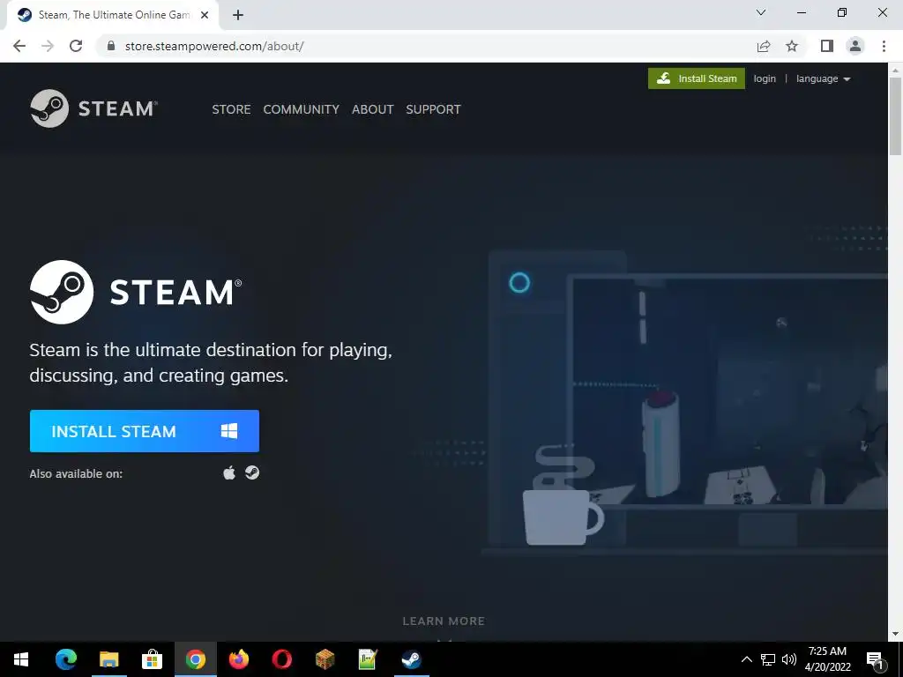Open the Windows Start menu

pyautogui.click(x=21, y=659)
